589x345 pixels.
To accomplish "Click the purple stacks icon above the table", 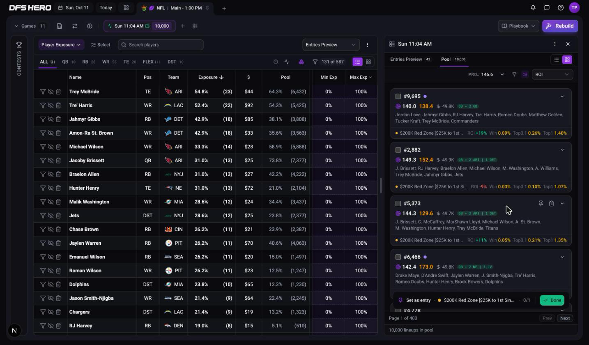I will 301,62.
